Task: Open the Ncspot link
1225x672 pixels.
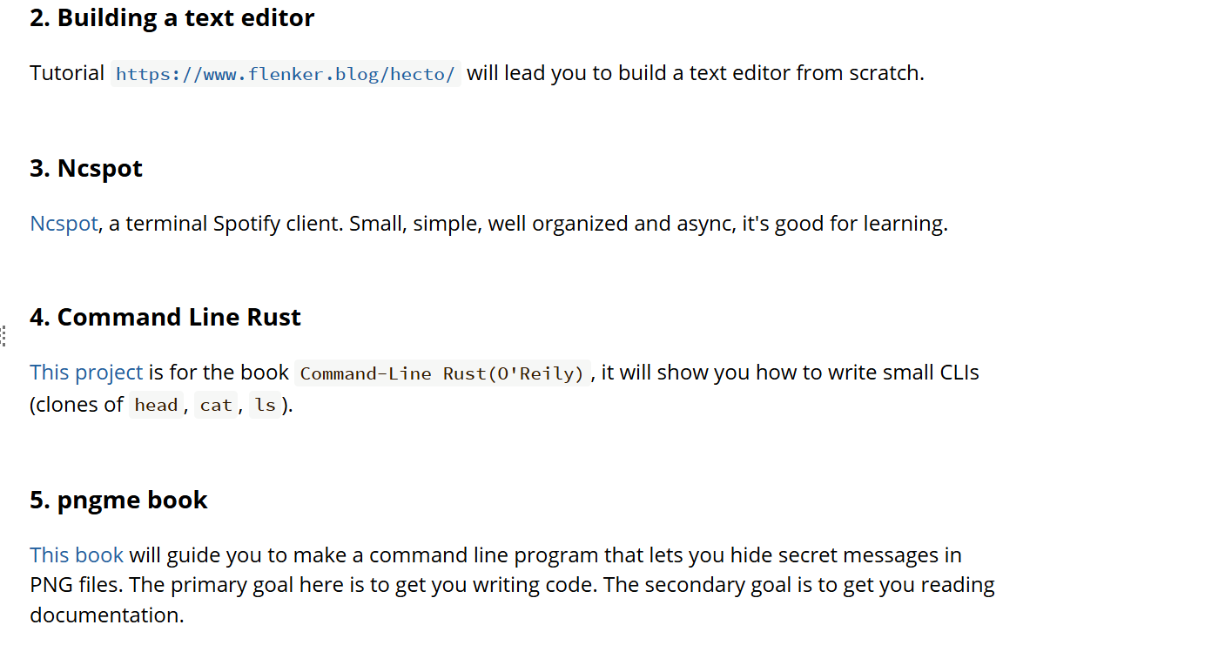Action: 64,224
